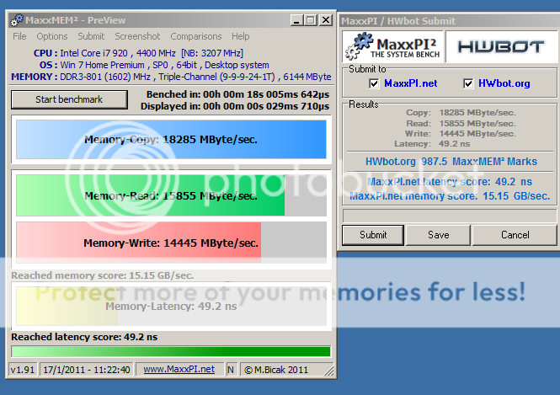Image resolution: width=560 pixels, height=395 pixels.
Task: Open the Comparisons menu
Action: tap(196, 36)
